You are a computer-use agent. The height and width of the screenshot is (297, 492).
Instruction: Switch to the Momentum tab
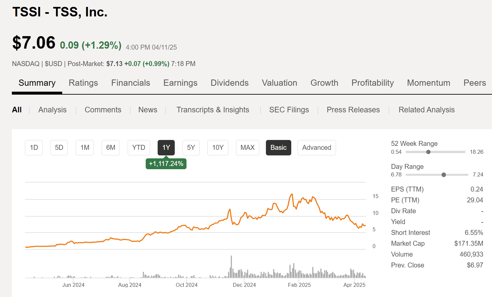428,83
